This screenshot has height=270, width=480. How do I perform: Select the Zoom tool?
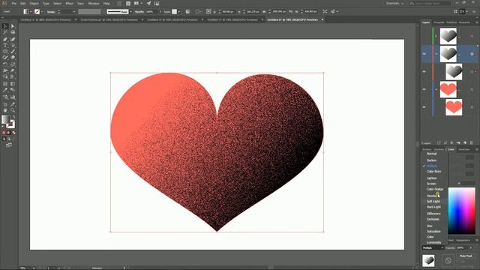[x=13, y=110]
